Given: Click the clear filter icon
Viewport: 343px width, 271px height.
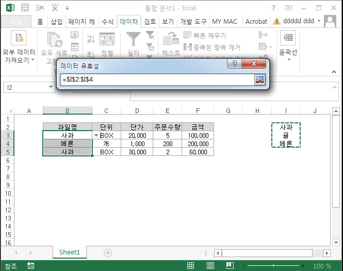Looking at the screenshot, I should pyautogui.click(x=150, y=35).
